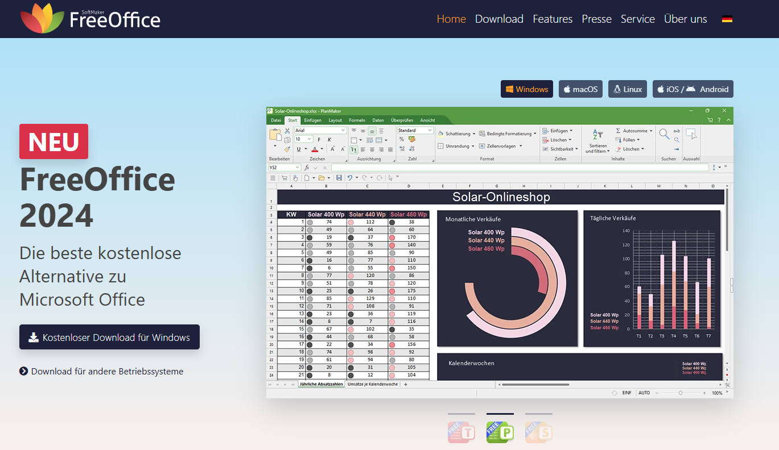The width and height of the screenshot is (779, 450).
Task: Click the Auswahl selection icon
Action: 691,134
